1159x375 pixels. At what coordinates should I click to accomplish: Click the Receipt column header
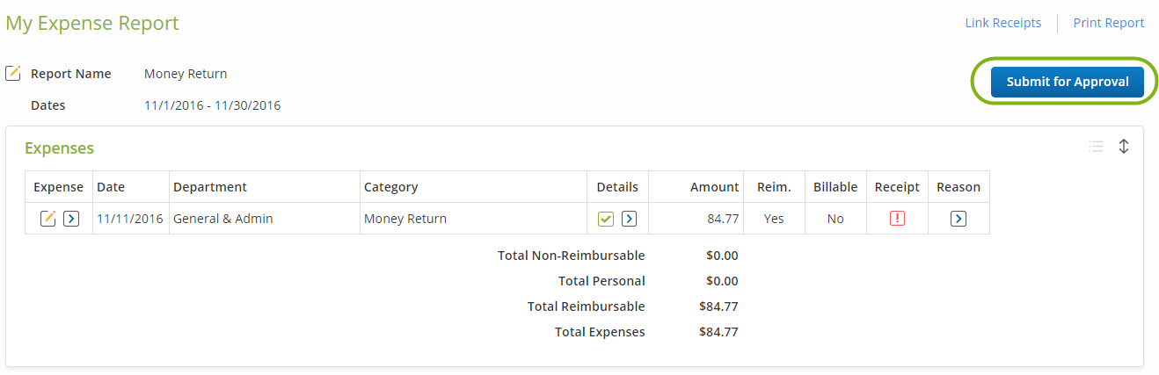(x=897, y=187)
